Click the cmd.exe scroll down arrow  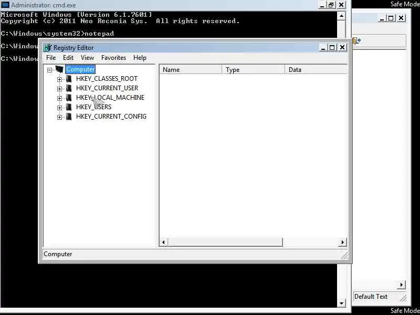(x=341, y=303)
